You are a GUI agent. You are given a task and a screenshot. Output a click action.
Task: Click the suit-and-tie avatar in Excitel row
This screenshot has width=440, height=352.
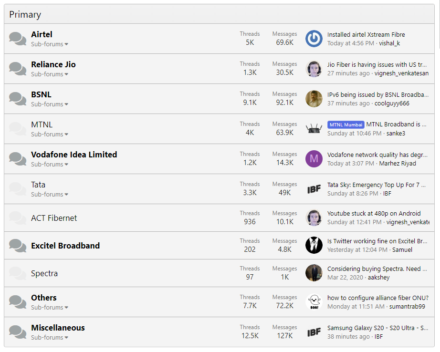point(314,245)
